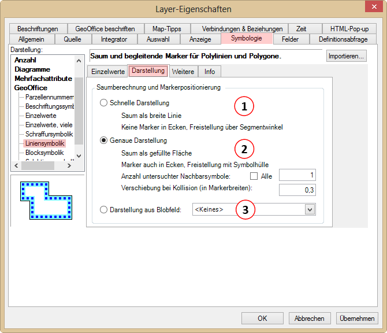Confirm the dialog with OK
This screenshot has width=387, height=333.
262,318
